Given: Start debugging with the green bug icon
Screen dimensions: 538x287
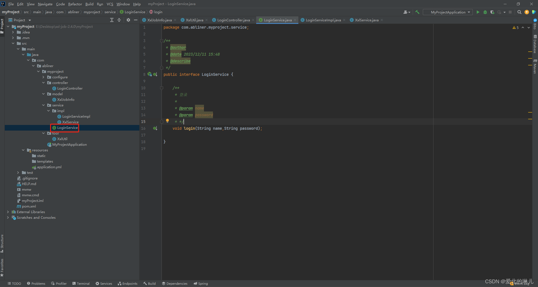Looking at the screenshot, I should point(485,12).
